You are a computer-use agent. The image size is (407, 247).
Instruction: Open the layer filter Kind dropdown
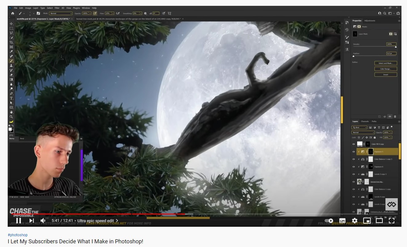[360, 127]
